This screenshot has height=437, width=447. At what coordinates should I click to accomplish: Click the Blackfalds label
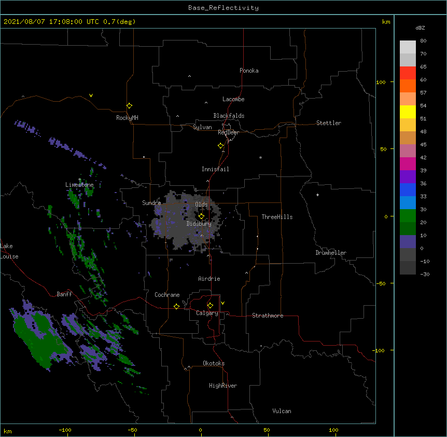pos(229,116)
